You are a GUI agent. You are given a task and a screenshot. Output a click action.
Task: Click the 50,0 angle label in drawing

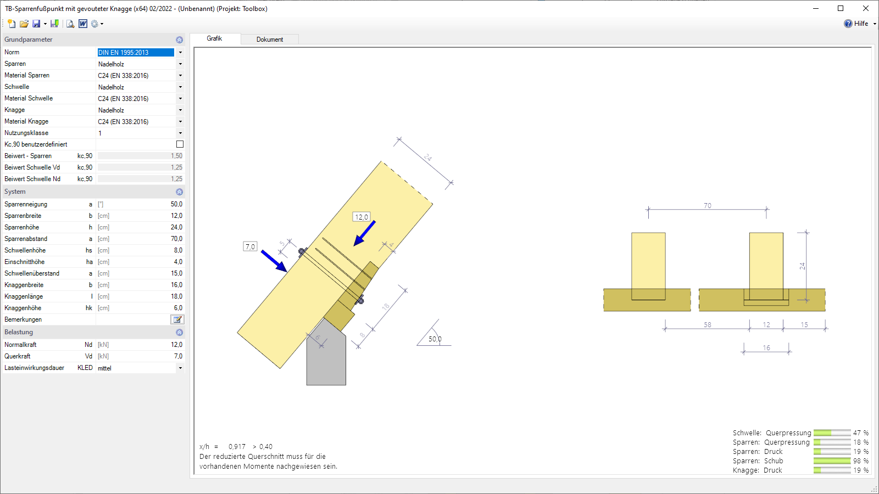pyautogui.click(x=435, y=339)
